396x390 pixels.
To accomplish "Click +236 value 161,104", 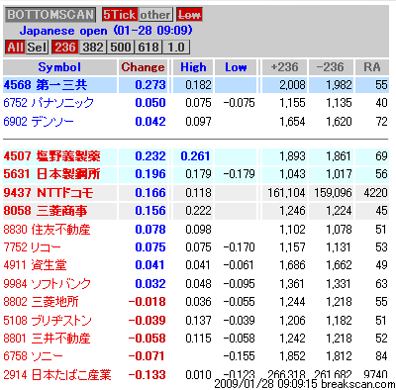I will (x=286, y=193).
